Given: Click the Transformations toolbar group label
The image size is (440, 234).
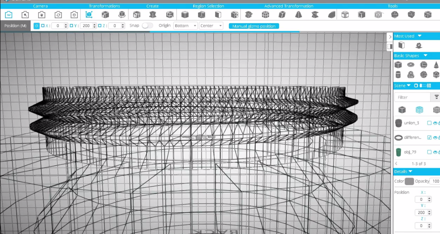Looking at the screenshot, I should coord(104,6).
